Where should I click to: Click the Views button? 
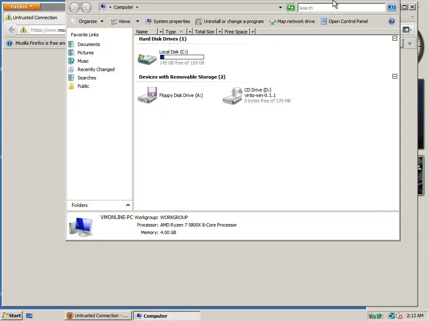(x=121, y=21)
